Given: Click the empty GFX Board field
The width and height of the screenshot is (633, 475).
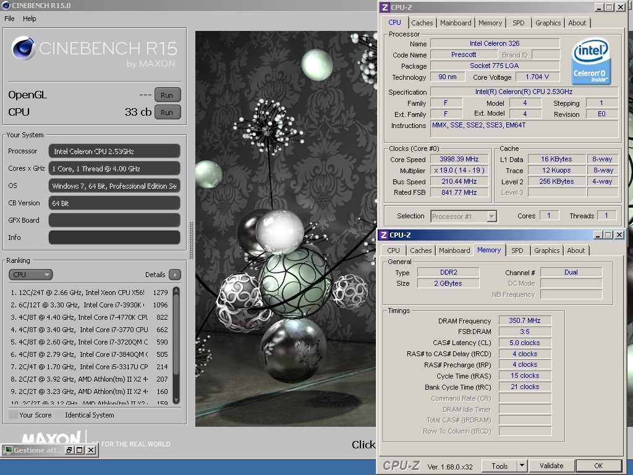Looking at the screenshot, I should pos(114,220).
